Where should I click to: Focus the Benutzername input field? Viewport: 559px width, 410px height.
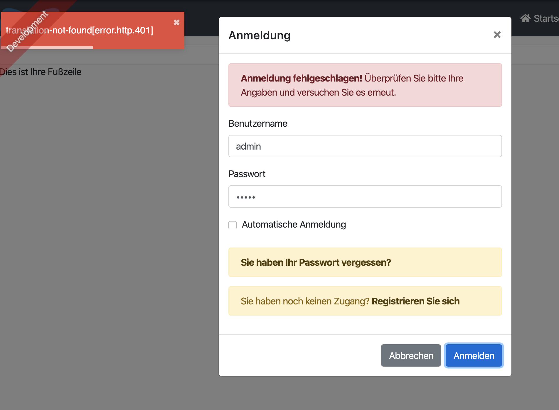365,146
